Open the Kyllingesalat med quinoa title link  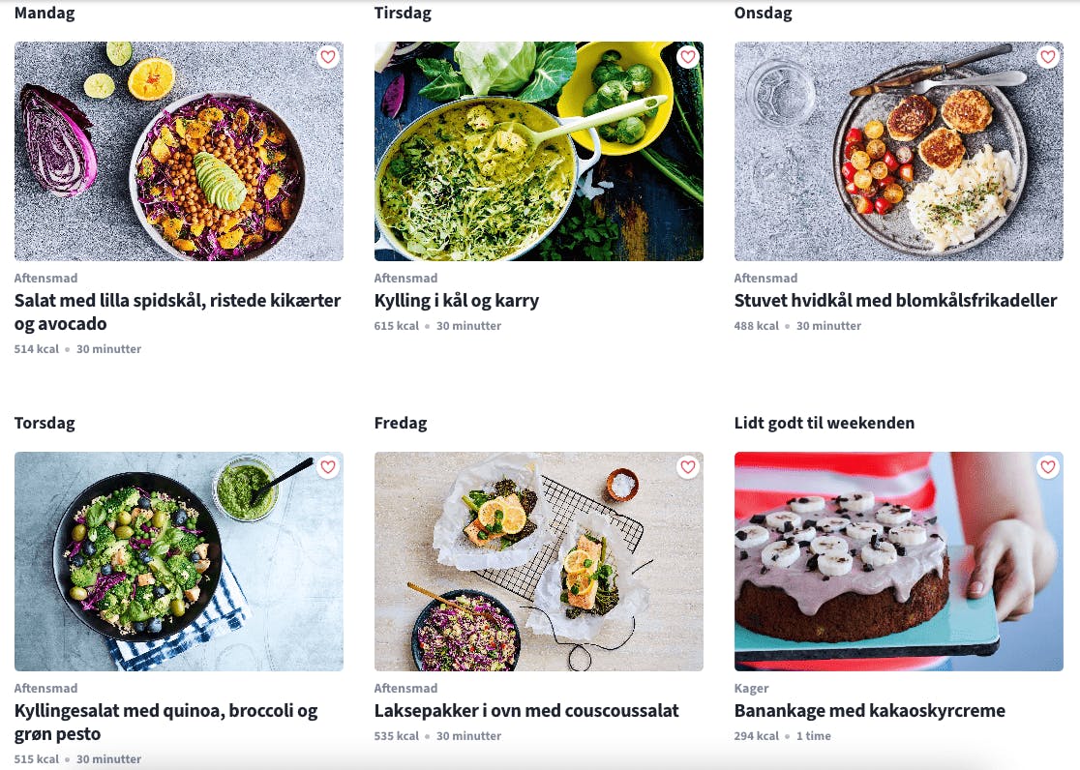click(166, 722)
